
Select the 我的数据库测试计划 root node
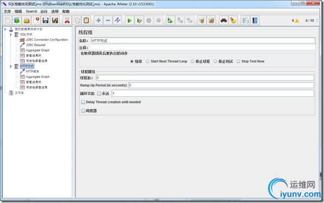click(x=28, y=29)
